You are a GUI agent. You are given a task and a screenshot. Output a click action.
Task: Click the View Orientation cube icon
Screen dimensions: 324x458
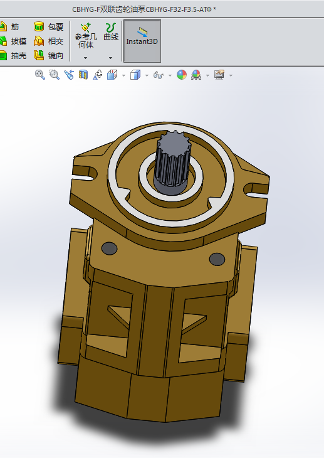coord(112,75)
